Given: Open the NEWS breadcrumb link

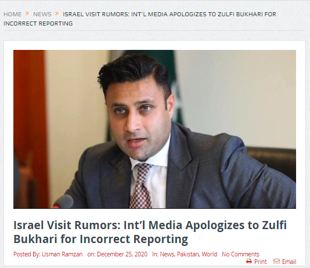Looking at the screenshot, I should pyautogui.click(x=42, y=15).
